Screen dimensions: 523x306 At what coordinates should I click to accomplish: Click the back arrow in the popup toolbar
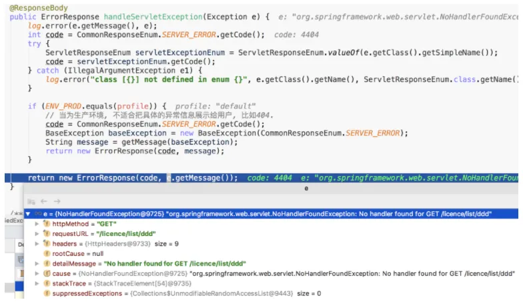(44, 201)
